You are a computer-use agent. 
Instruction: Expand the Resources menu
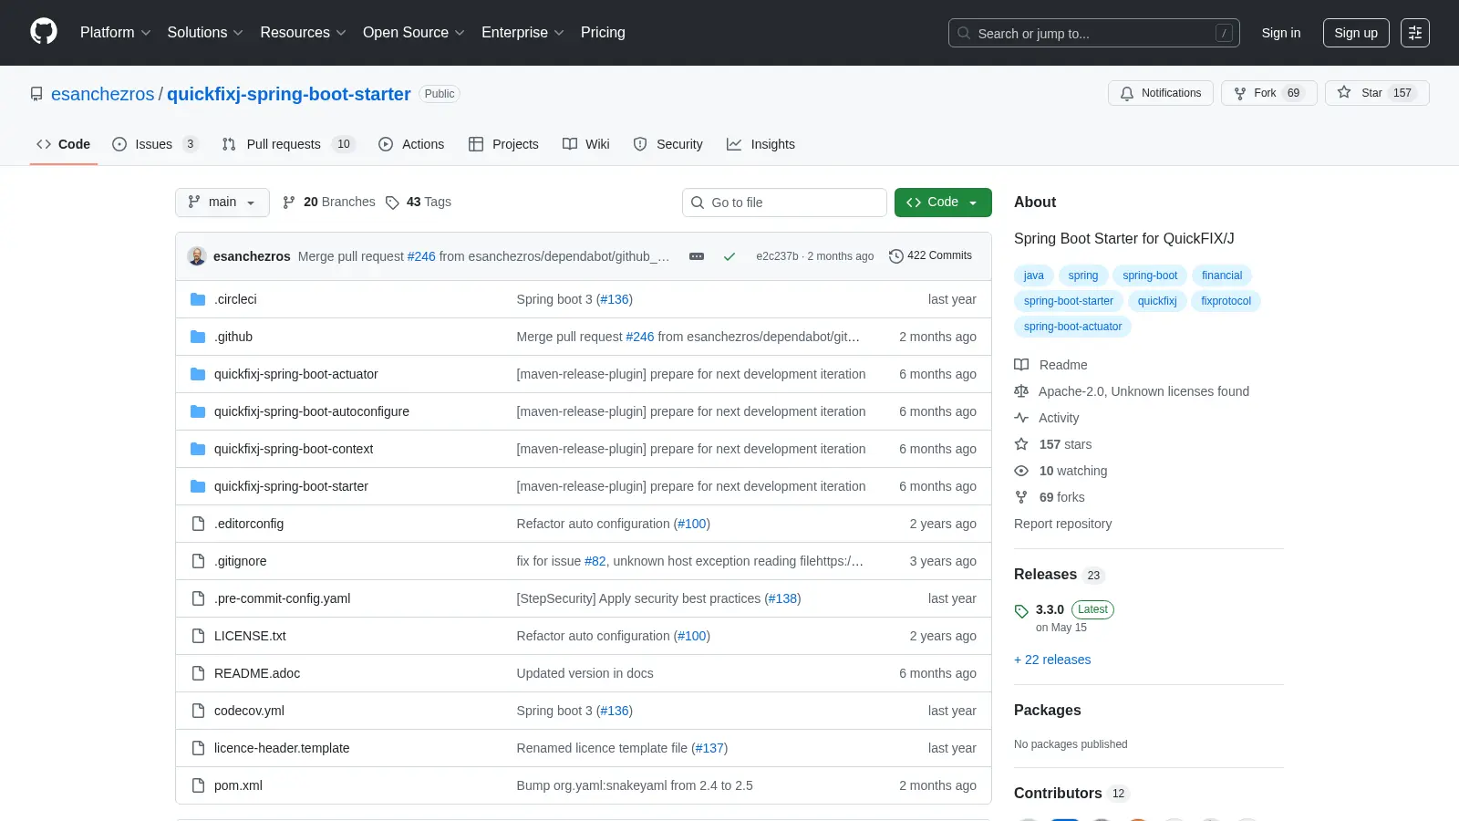(x=303, y=33)
